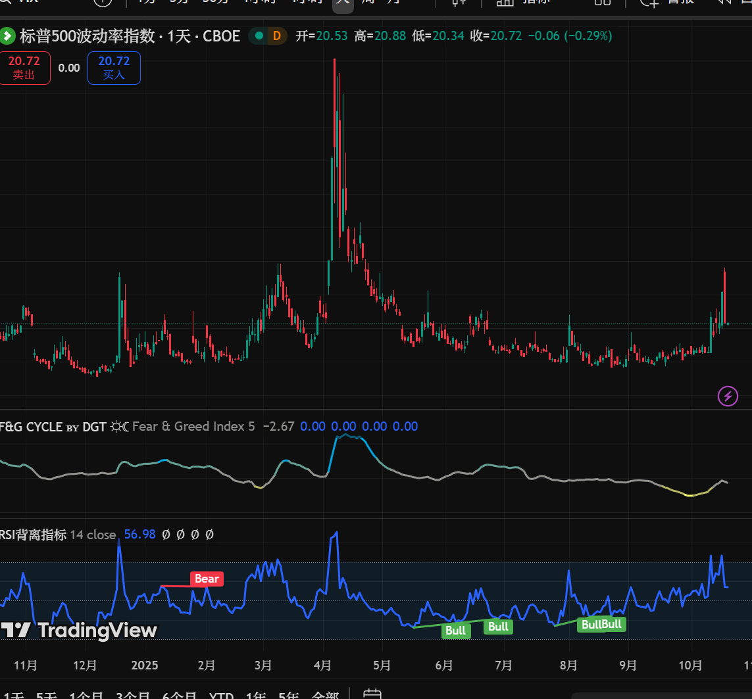The image size is (752, 699).
Task: Click the tall April spike candle's peak
Action: pyautogui.click(x=334, y=60)
